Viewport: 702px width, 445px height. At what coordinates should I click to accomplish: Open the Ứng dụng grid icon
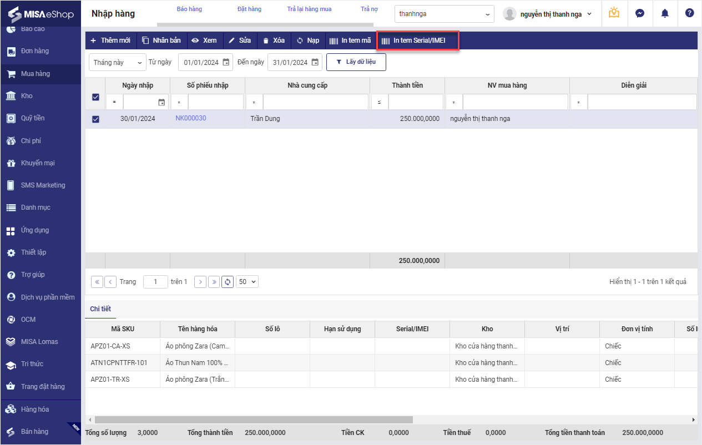click(x=11, y=230)
